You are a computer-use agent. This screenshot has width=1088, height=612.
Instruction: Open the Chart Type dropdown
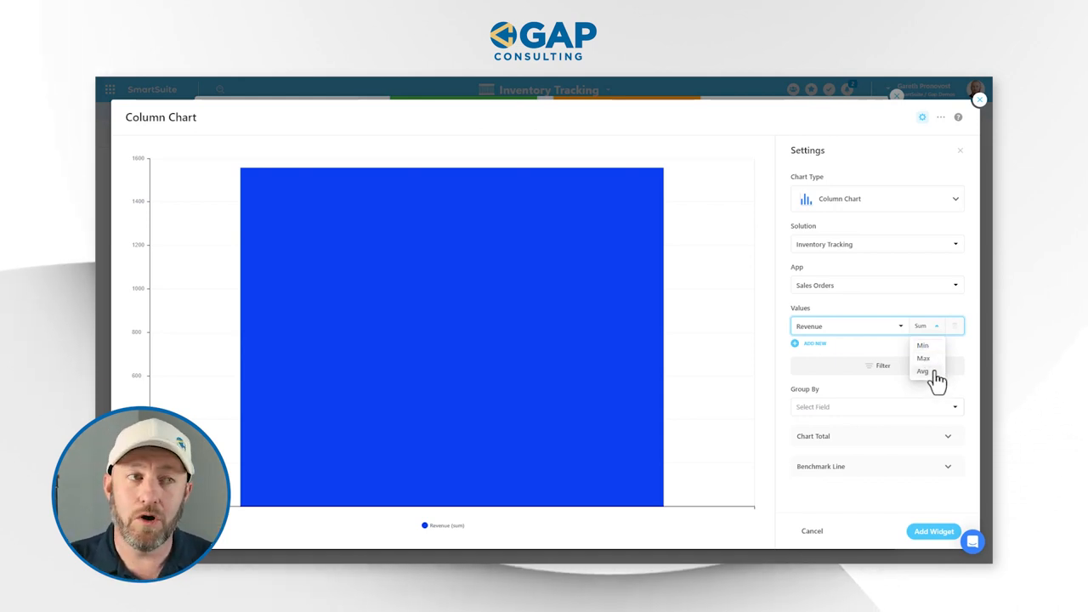877,199
